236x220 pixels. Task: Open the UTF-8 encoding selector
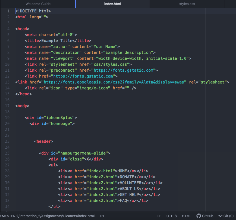point(171,216)
